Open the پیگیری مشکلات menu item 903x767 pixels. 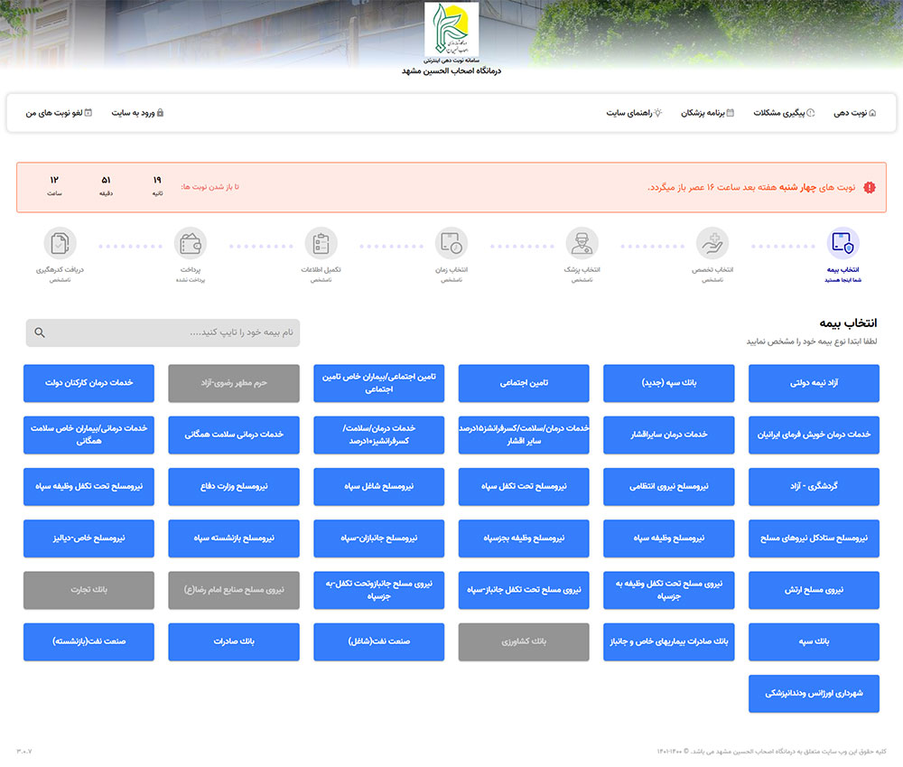point(784,113)
